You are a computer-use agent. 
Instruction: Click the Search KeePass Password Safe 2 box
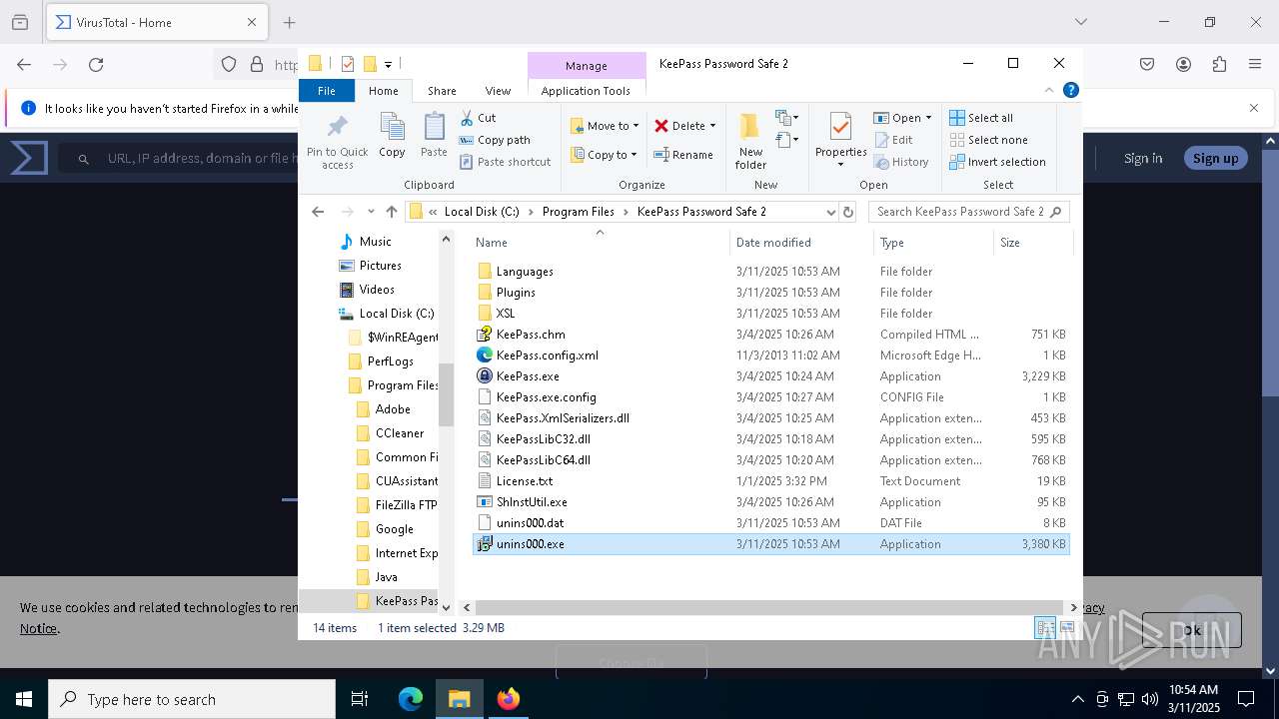pos(968,212)
